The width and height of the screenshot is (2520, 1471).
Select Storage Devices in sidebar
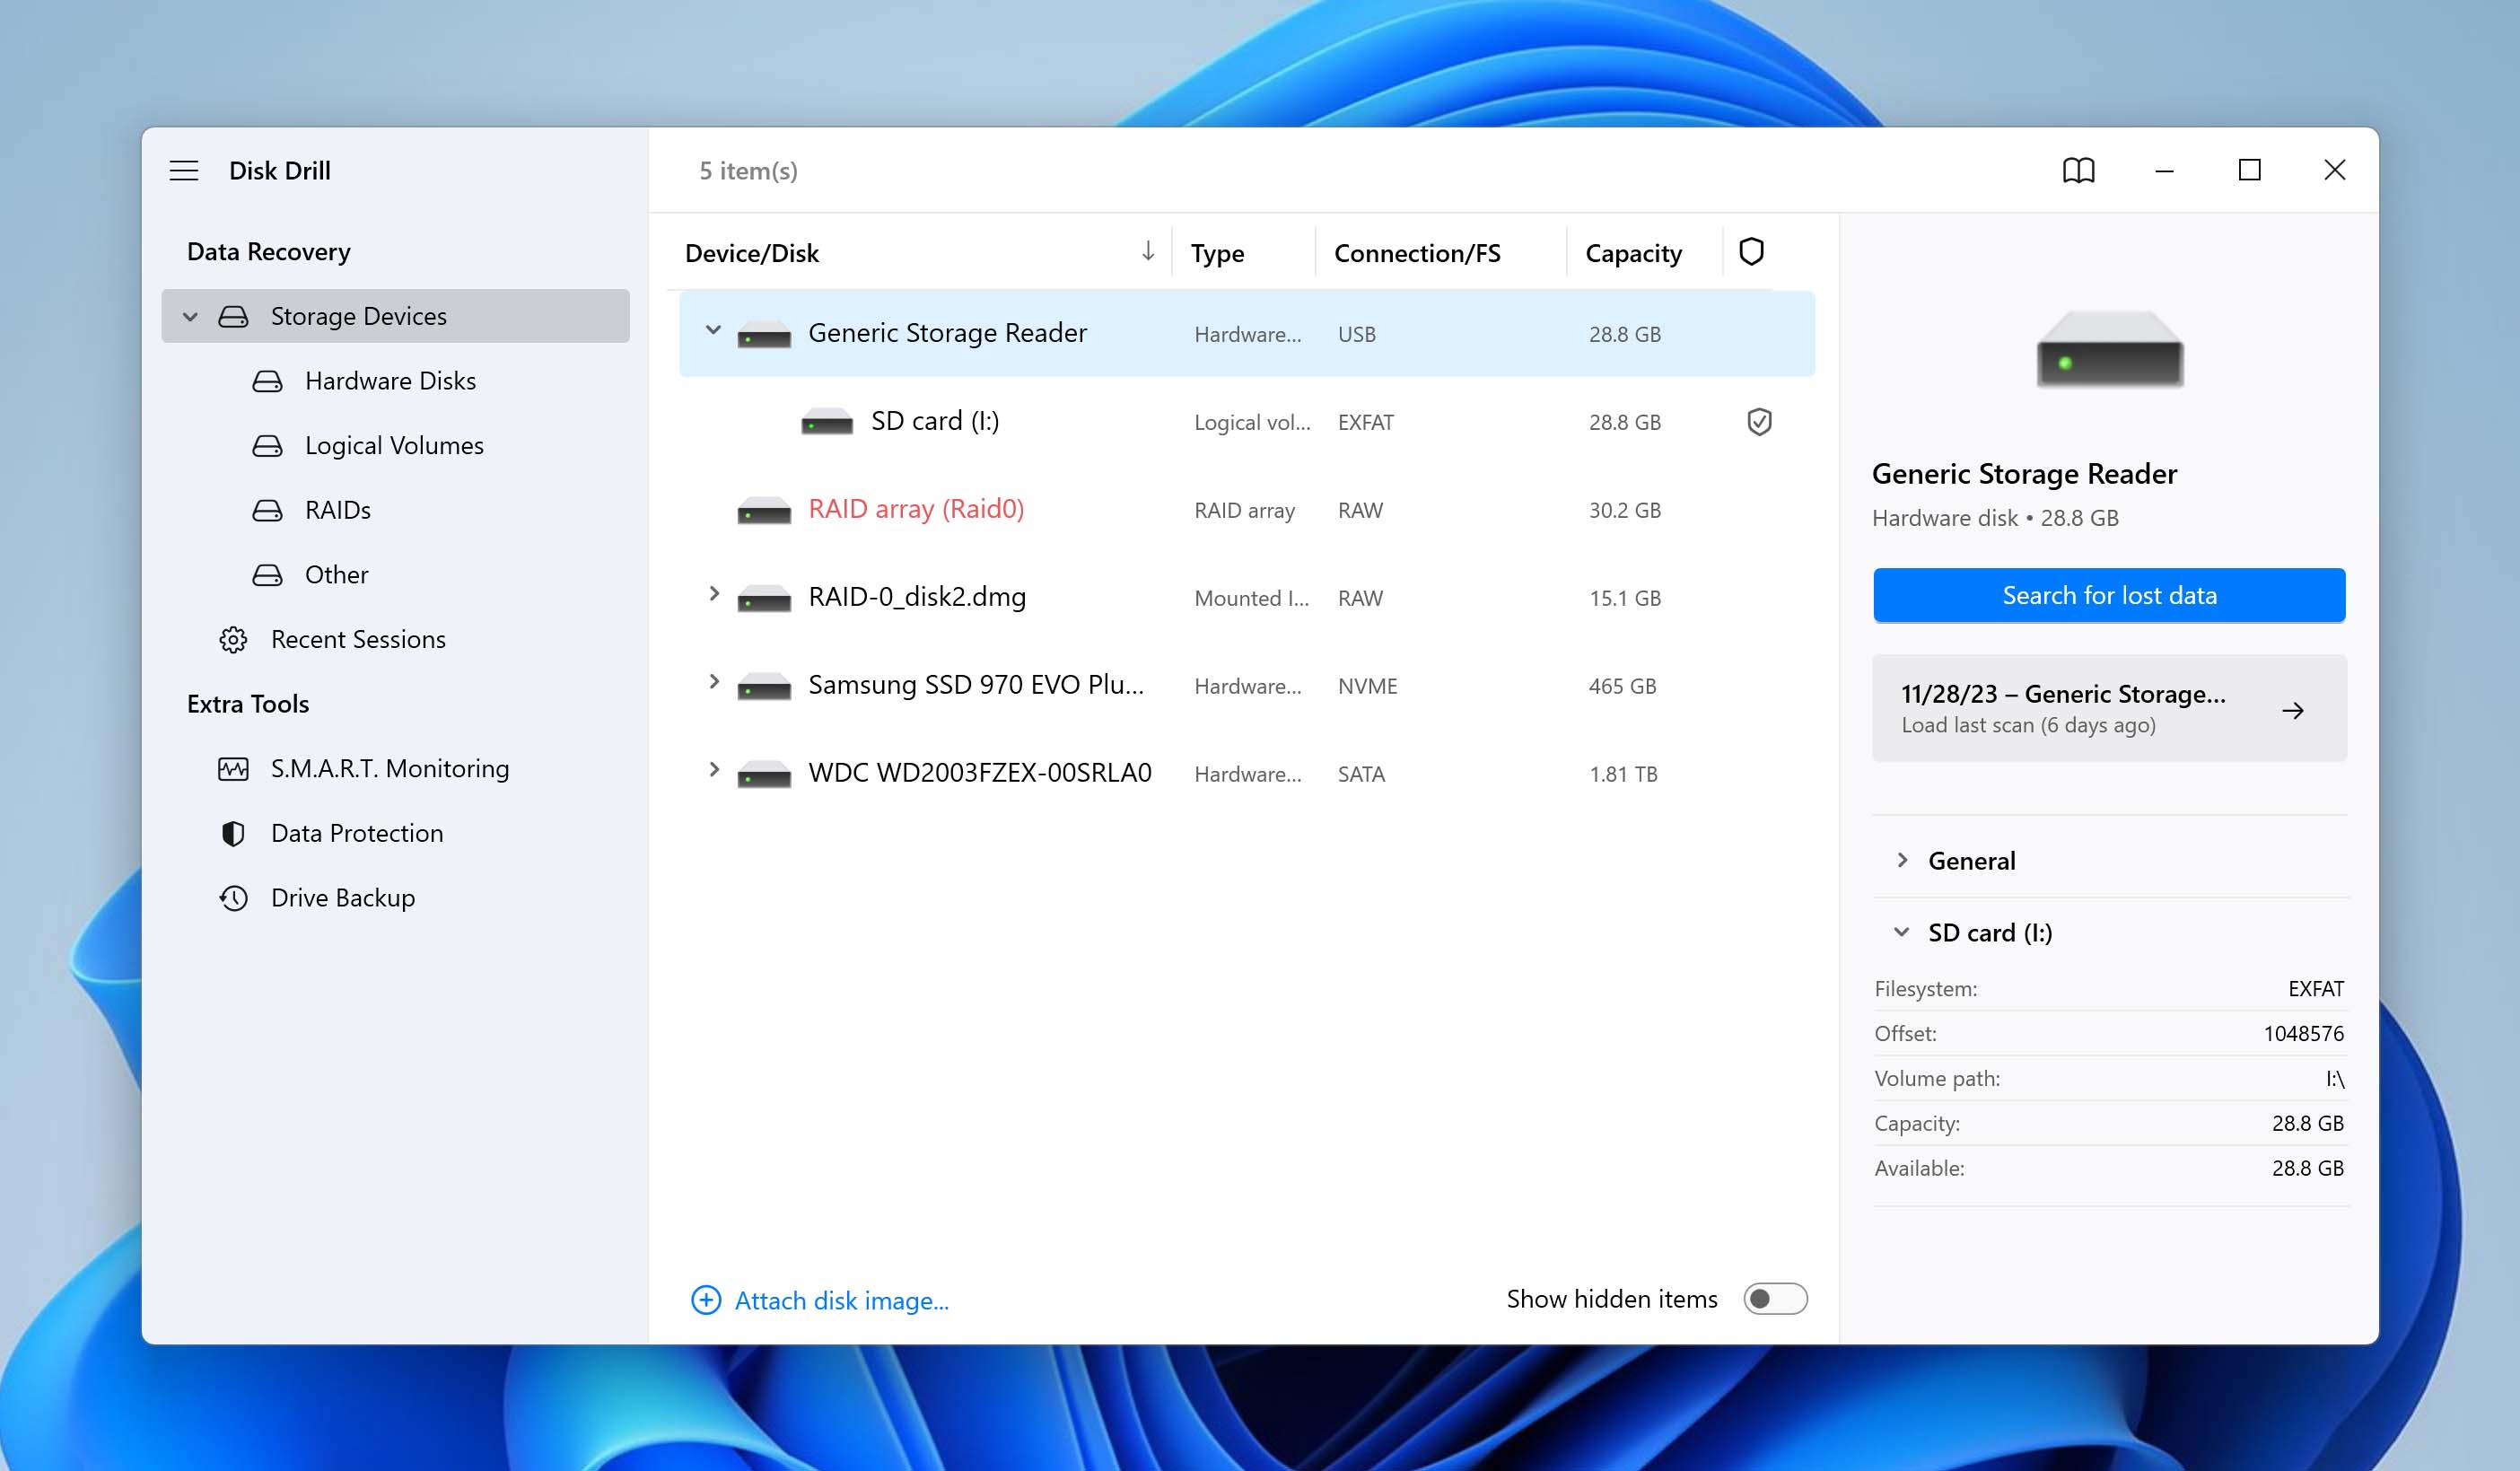tap(359, 315)
